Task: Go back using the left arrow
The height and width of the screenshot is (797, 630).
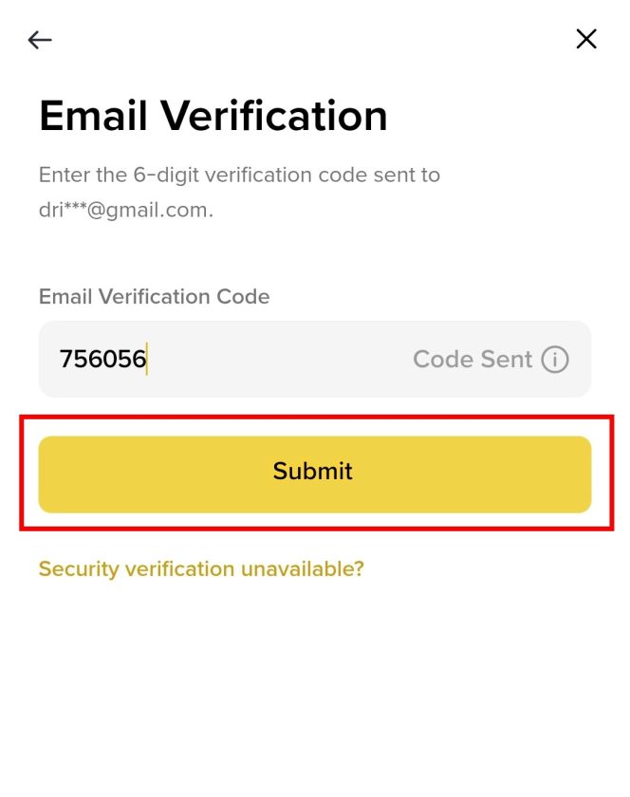Action: click(40, 40)
